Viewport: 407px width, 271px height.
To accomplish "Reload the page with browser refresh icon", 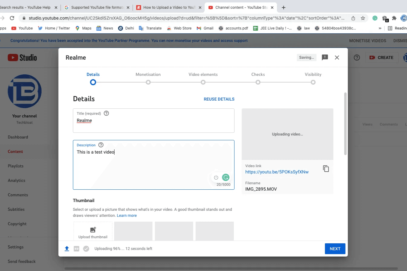I will click(12, 18).
